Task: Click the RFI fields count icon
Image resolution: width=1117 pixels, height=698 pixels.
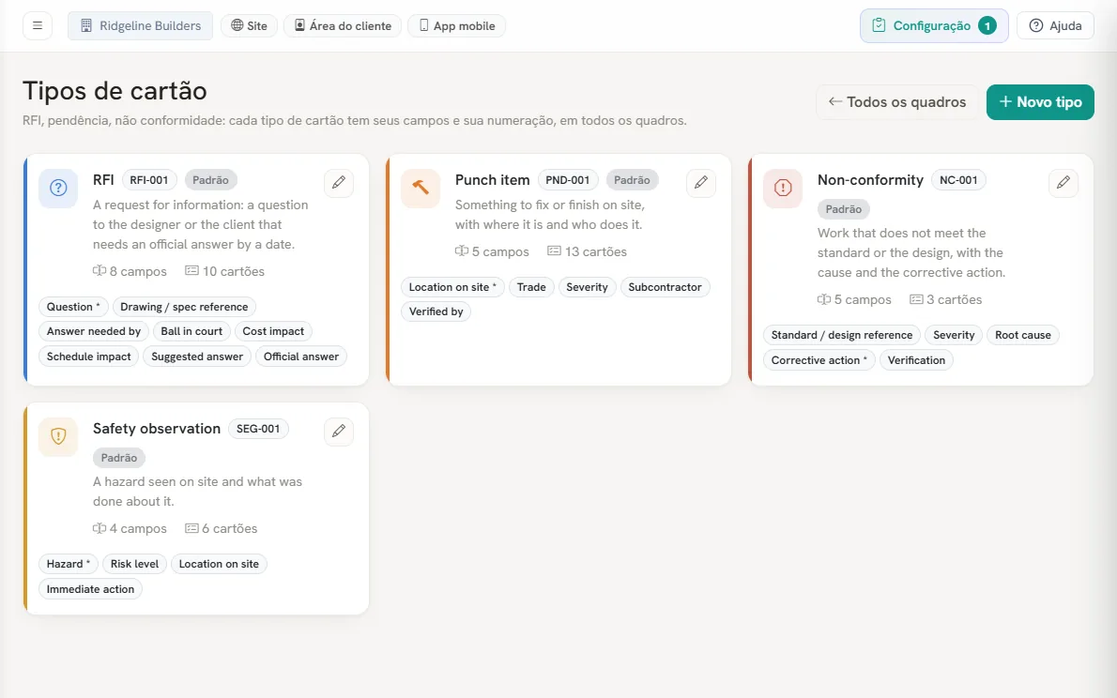Action: point(99,270)
